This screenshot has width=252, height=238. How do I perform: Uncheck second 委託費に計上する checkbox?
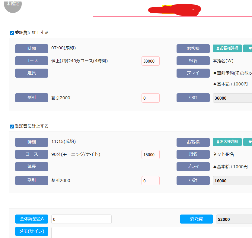point(12,126)
